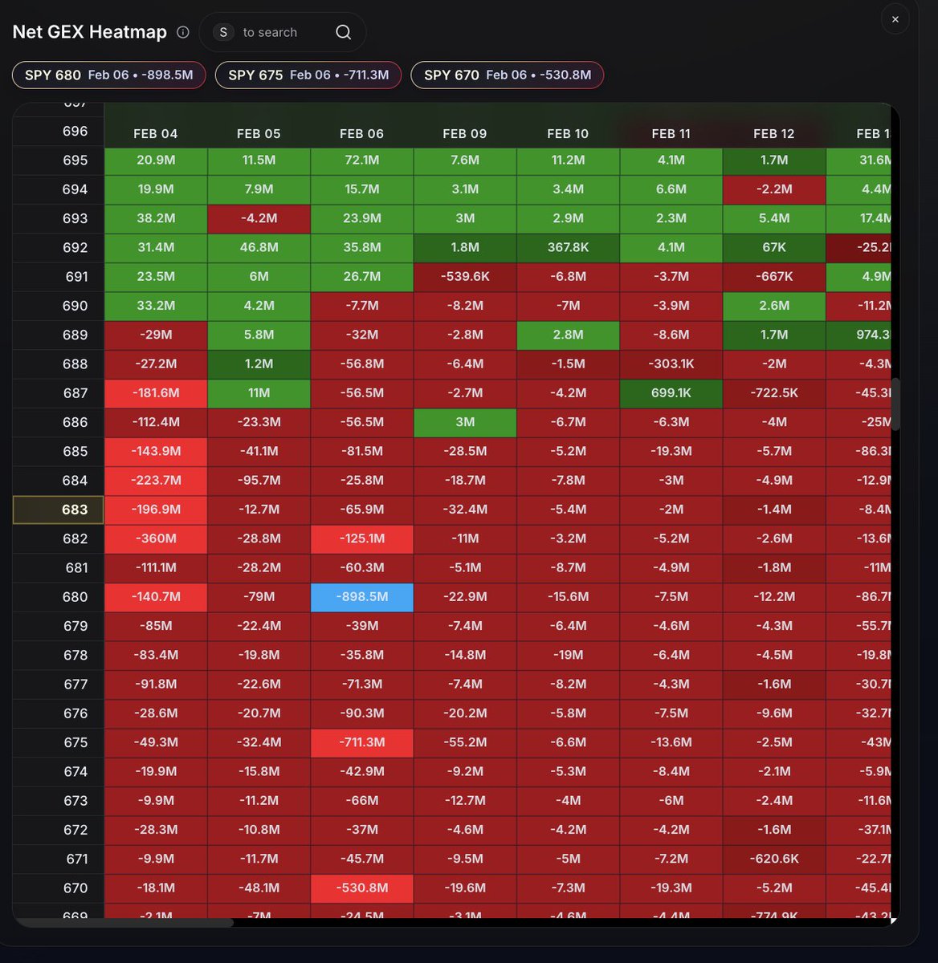The width and height of the screenshot is (938, 963).
Task: Click the -722.5K cell under FEB 12
Action: click(x=774, y=393)
